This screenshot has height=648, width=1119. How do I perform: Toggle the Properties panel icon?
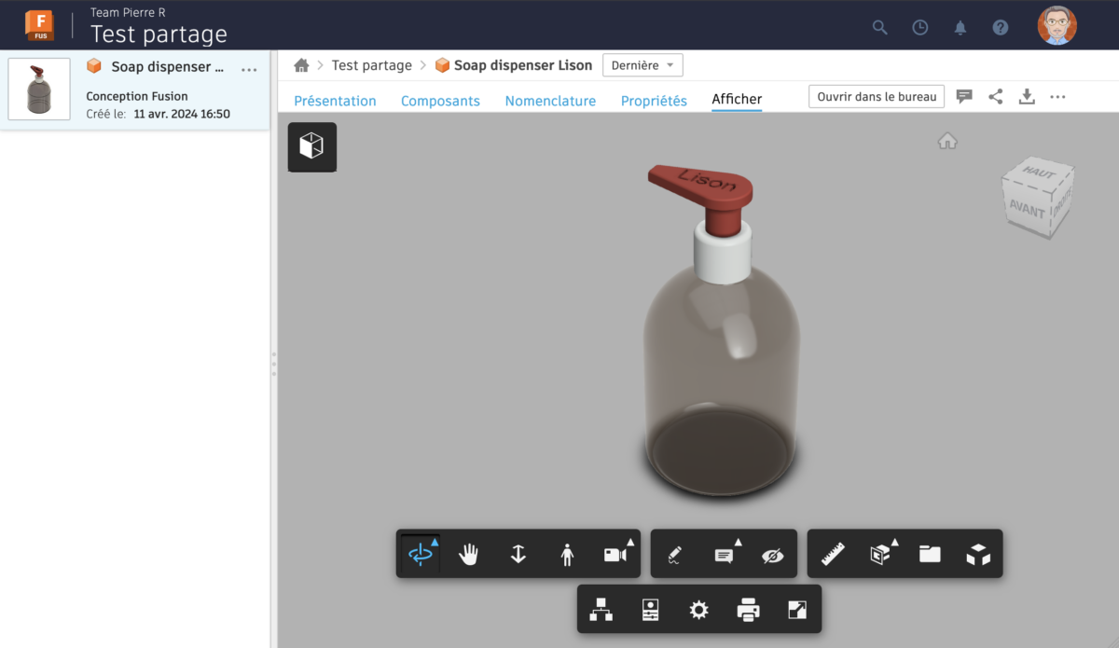650,610
